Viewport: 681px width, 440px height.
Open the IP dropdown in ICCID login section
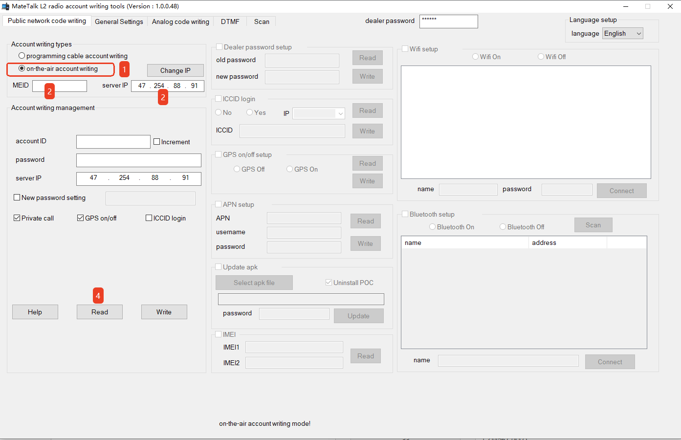click(319, 113)
